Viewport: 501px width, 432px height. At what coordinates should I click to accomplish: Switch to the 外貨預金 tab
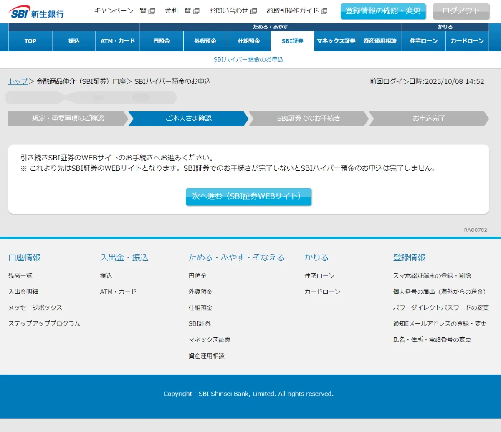[205, 41]
